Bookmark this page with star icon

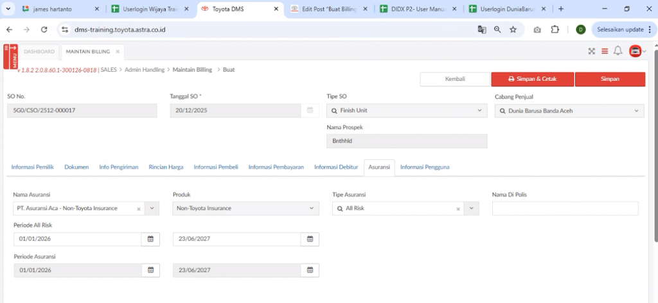[513, 30]
